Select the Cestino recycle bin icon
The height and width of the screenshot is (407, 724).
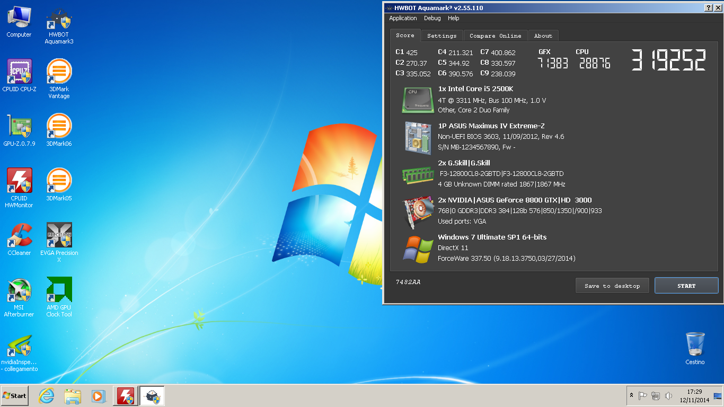(x=695, y=348)
